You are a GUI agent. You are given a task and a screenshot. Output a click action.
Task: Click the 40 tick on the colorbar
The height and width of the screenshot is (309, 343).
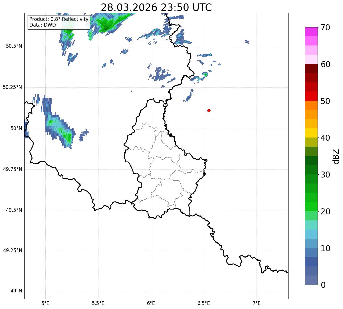point(325,138)
